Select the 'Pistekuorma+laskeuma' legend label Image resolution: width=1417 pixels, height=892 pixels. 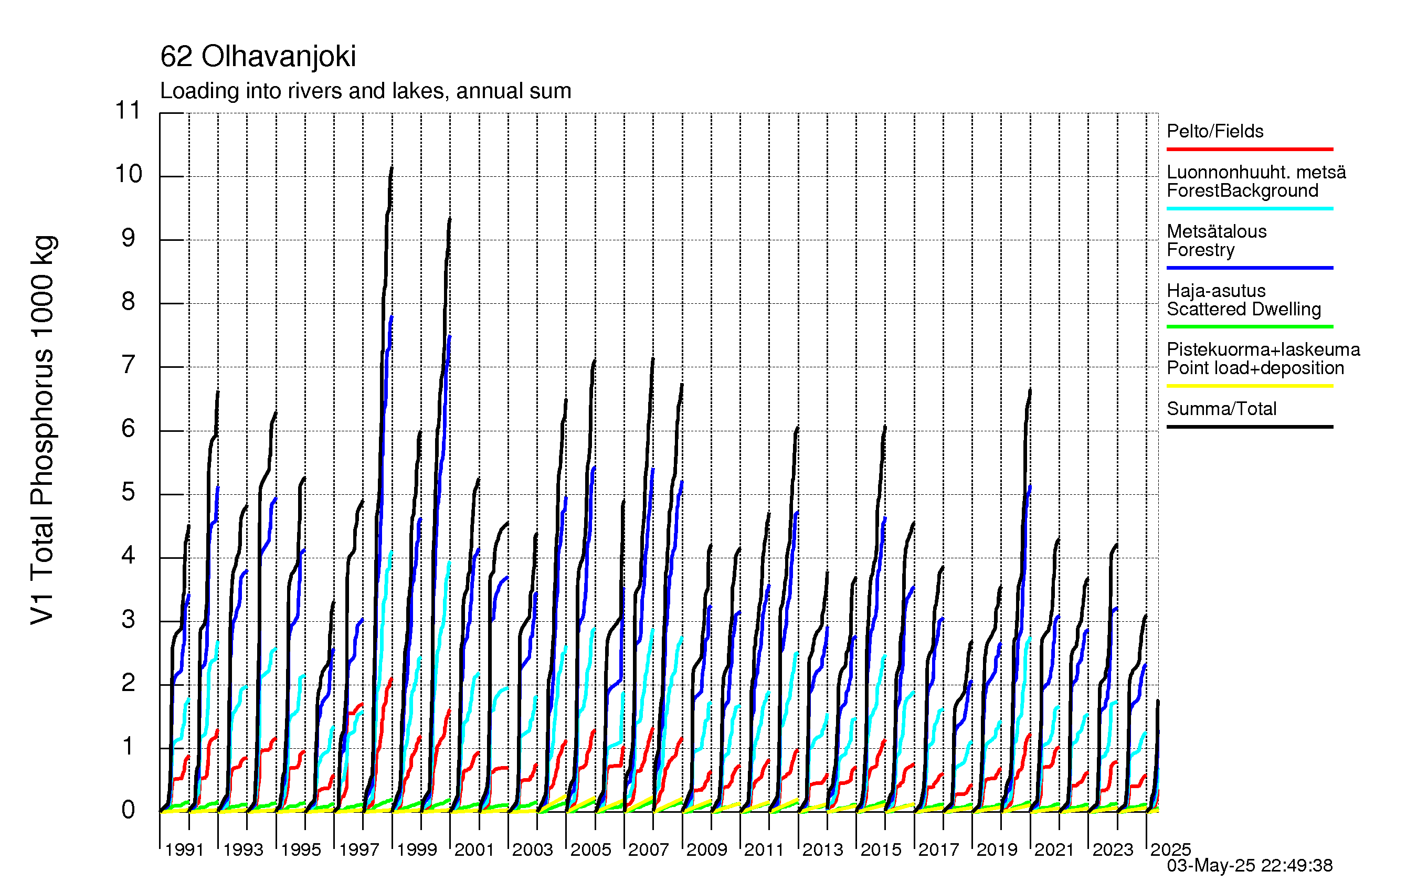click(x=1263, y=349)
